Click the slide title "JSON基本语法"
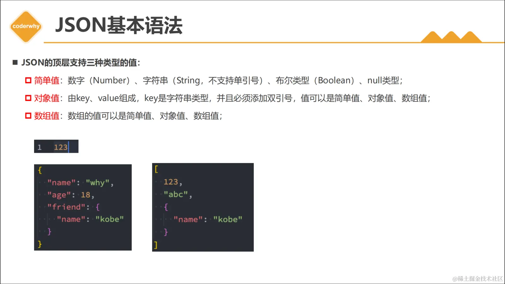Viewport: 505px width, 284px height. coord(119,25)
